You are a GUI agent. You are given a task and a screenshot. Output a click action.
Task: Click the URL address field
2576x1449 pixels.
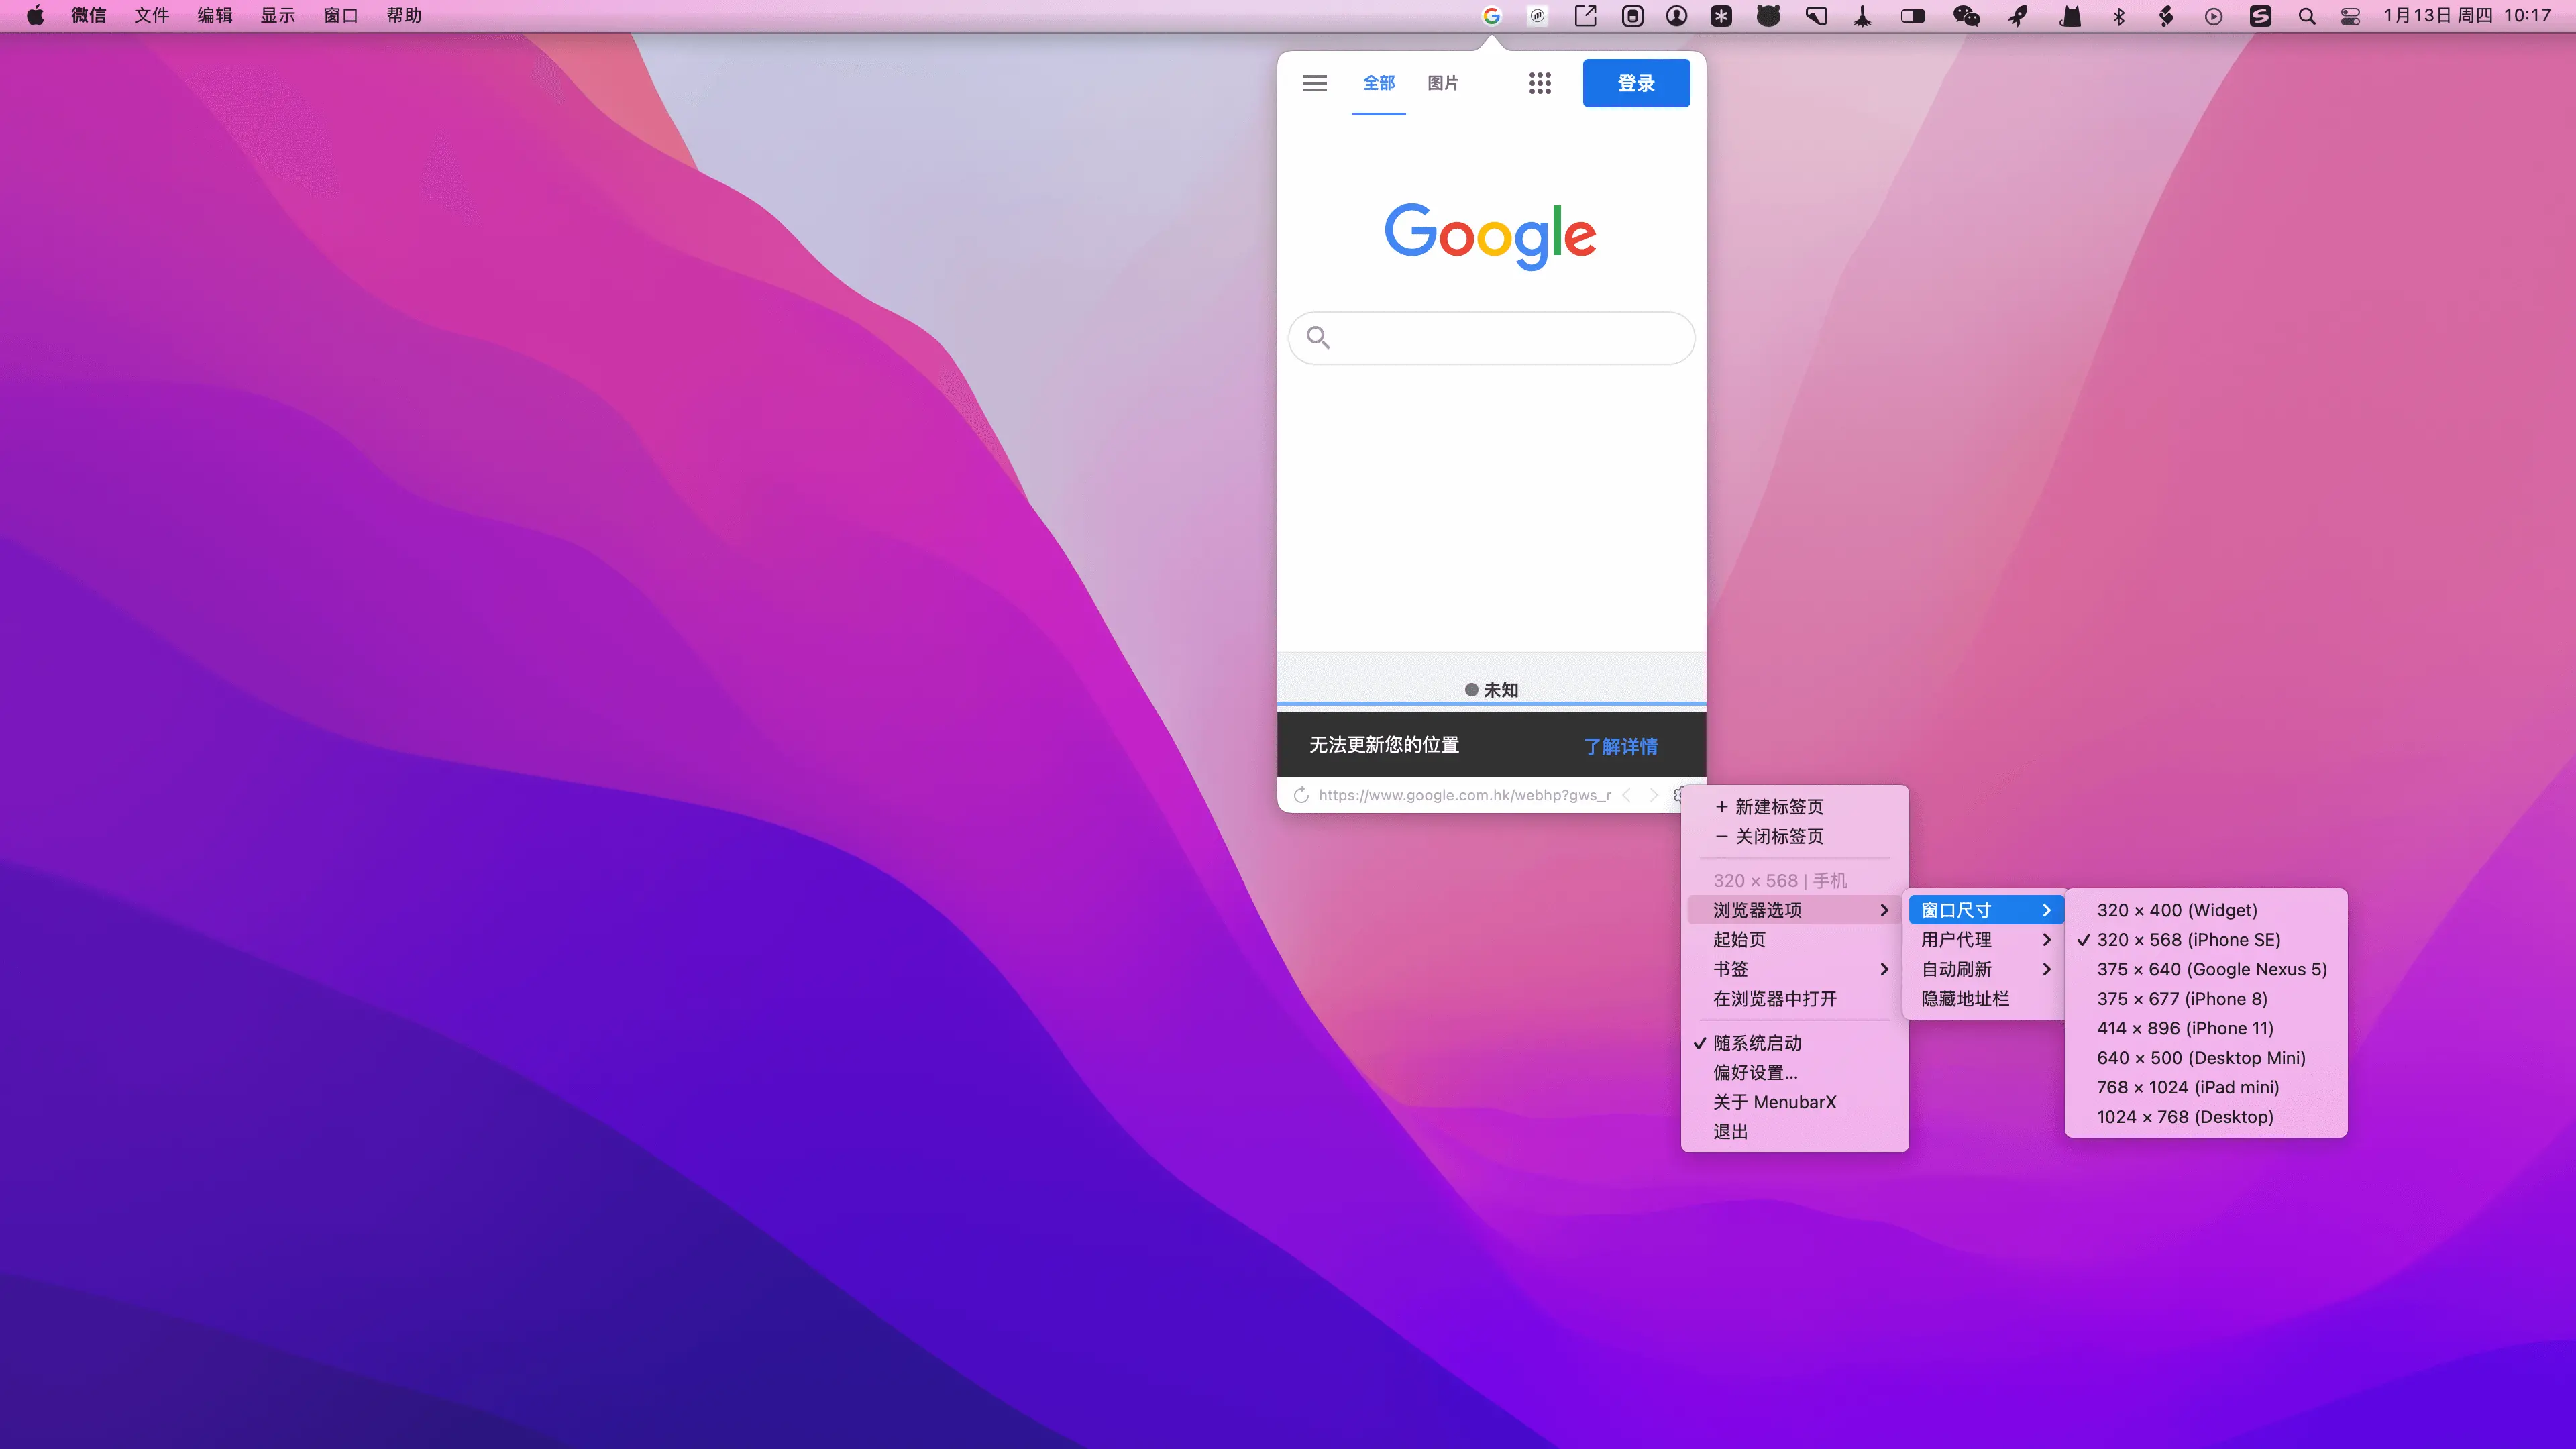pos(1464,795)
